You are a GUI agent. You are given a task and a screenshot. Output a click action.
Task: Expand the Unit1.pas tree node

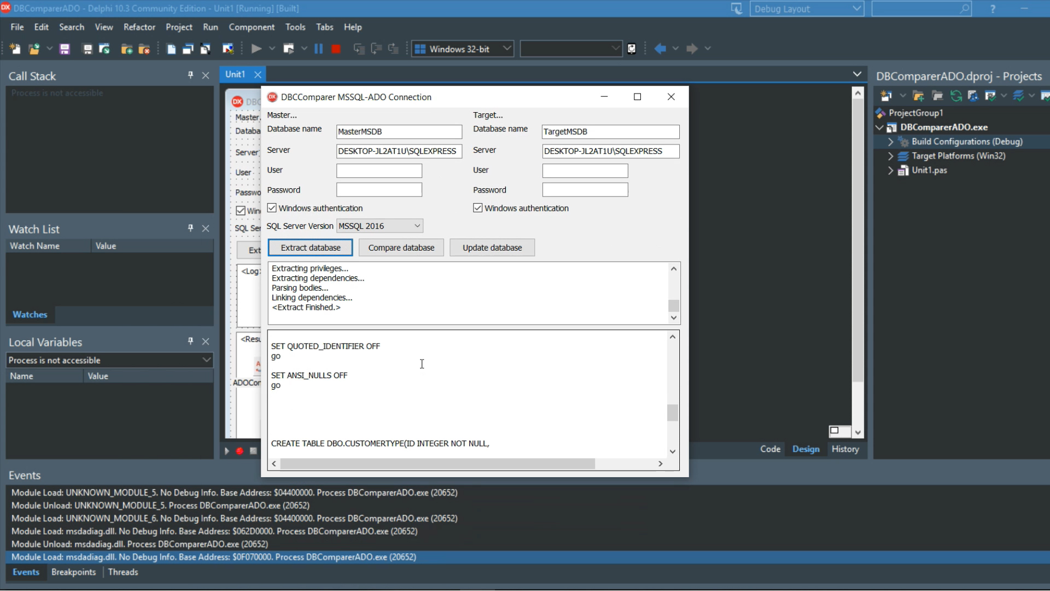[891, 170]
